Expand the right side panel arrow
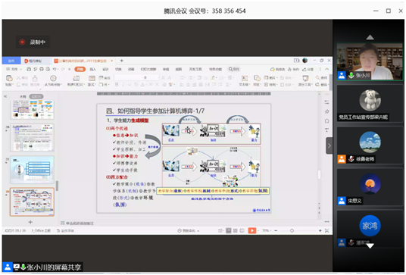Image resolution: width=406 pixels, height=275 pixels. tap(329, 145)
